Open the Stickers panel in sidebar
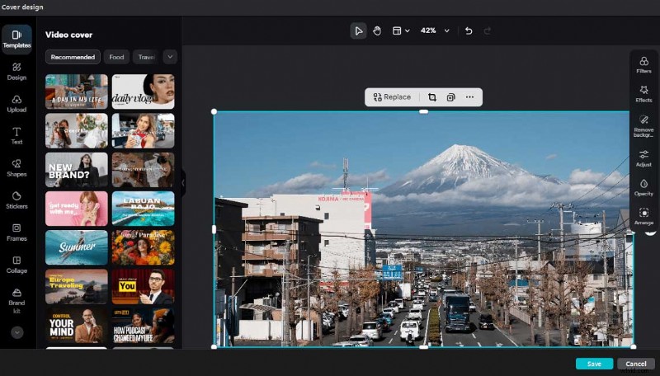 [x=16, y=200]
